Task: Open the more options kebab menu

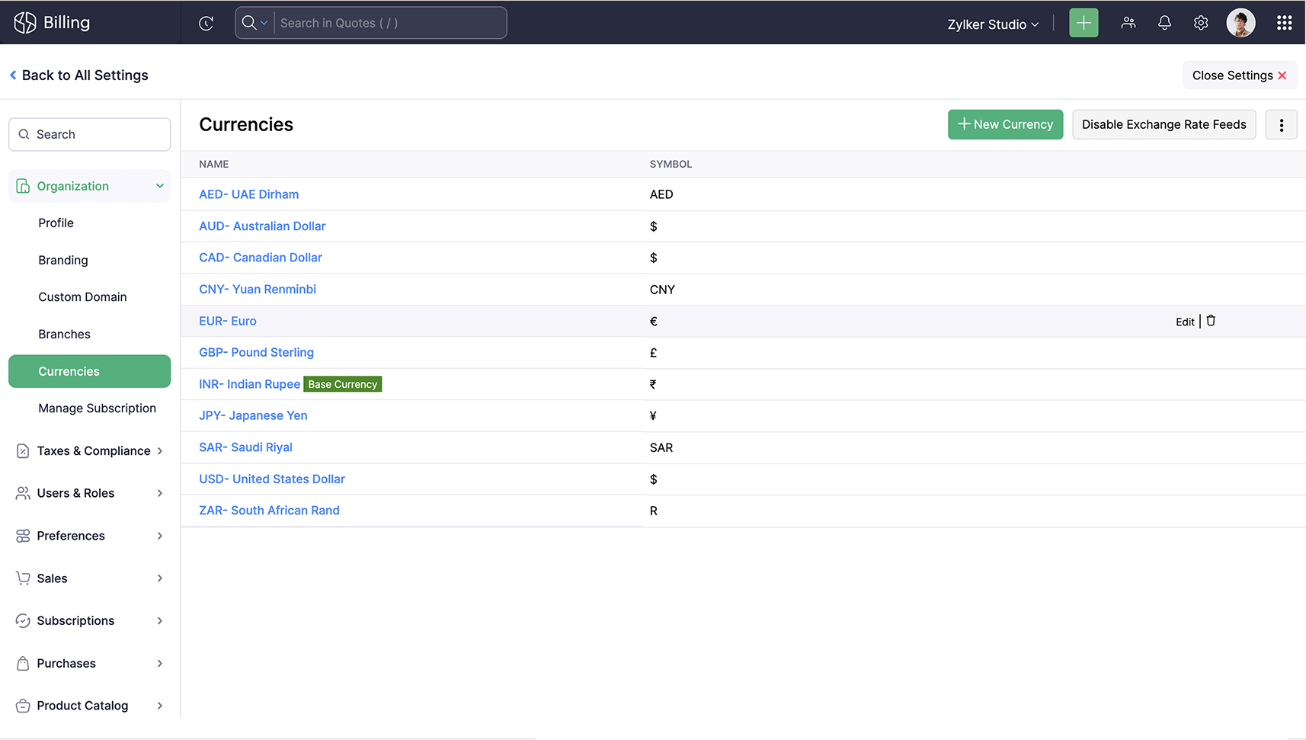Action: [x=1281, y=125]
